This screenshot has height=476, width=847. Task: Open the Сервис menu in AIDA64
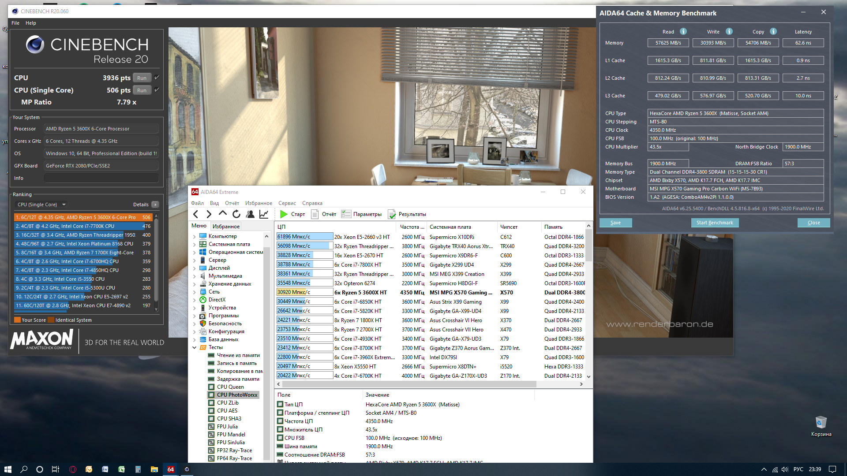tap(287, 203)
